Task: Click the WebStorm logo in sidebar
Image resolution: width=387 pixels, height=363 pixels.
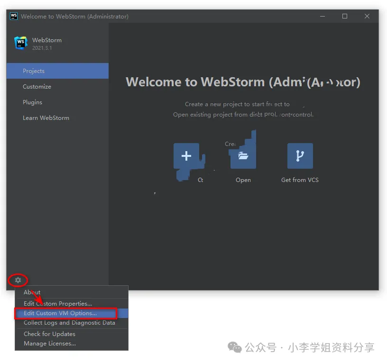Action: pos(21,43)
